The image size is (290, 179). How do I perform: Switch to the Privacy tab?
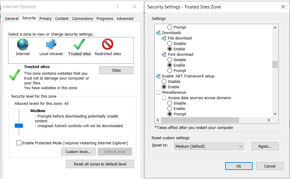click(x=46, y=18)
